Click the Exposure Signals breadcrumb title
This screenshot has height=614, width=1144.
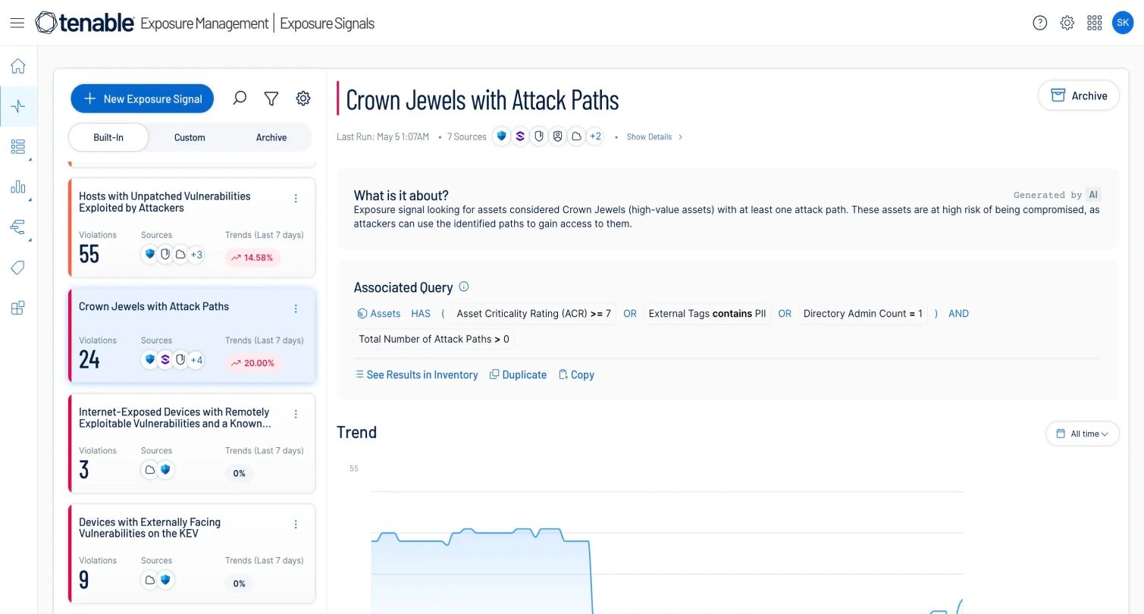point(328,23)
